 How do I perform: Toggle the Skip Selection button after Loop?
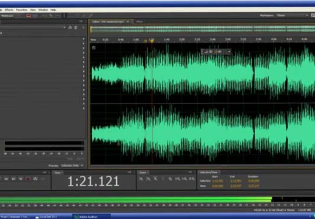[43, 179]
